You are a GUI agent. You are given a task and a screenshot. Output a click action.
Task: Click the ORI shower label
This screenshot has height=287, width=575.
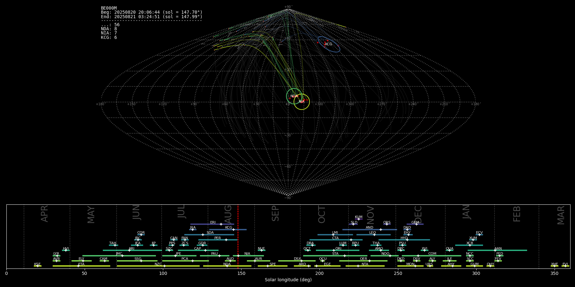click(338, 249)
